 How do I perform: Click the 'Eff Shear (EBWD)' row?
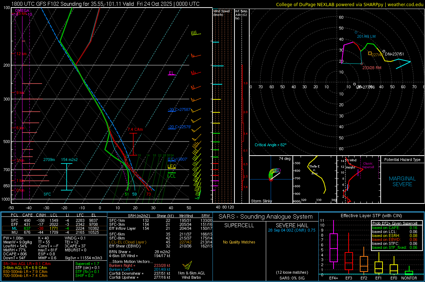pyautogui.click(x=161, y=246)
